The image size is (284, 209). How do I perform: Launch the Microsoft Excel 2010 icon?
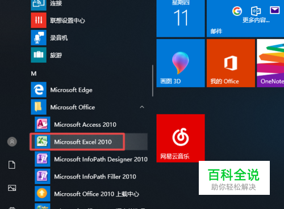click(x=43, y=142)
